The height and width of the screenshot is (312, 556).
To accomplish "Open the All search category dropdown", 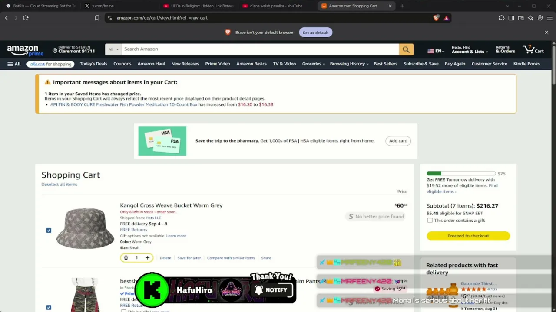I will click(113, 49).
